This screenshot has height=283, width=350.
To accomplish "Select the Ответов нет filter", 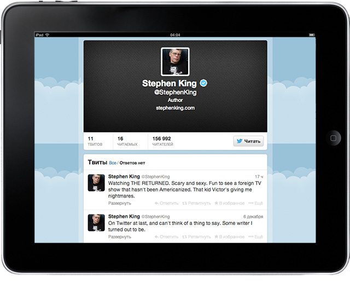I will click(x=132, y=163).
